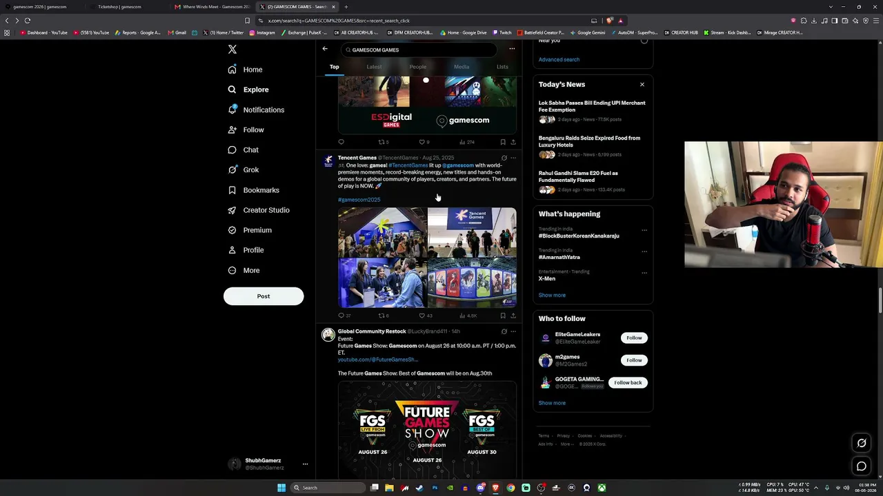Open the Lok Sabha UPI bill news story
Image resolution: width=883 pixels, height=496 pixels.
[x=592, y=111]
